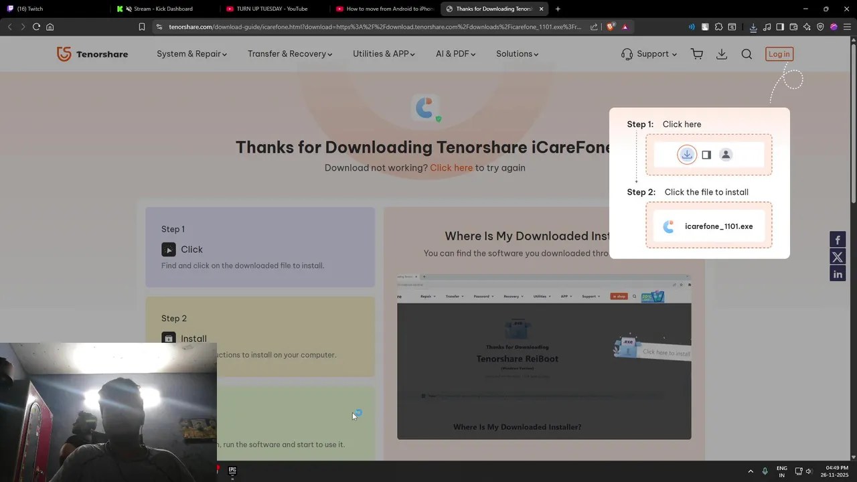Screen dimensions: 857x482
Task: Click the browser back arrow
Action: coord(9,27)
